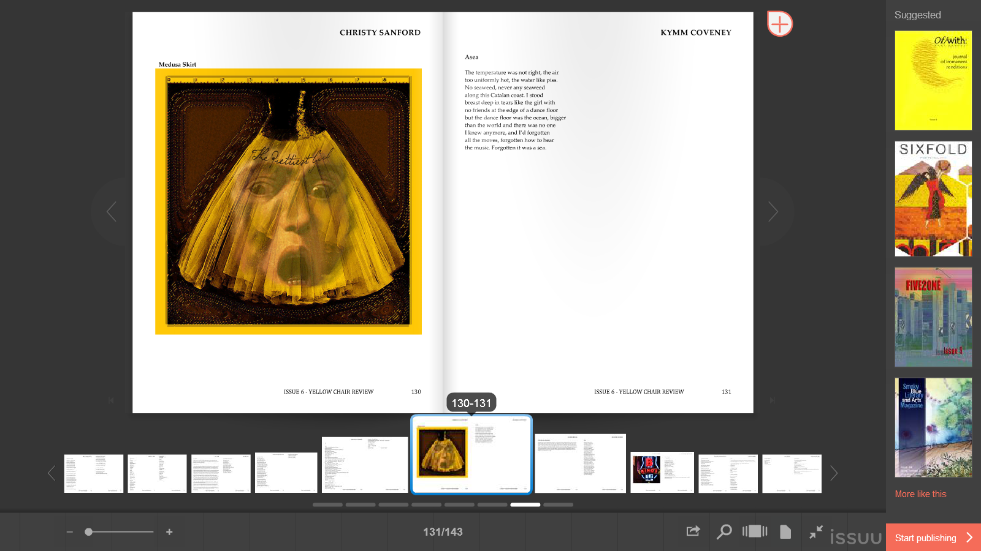
Task: Open the More like this link
Action: (x=920, y=494)
